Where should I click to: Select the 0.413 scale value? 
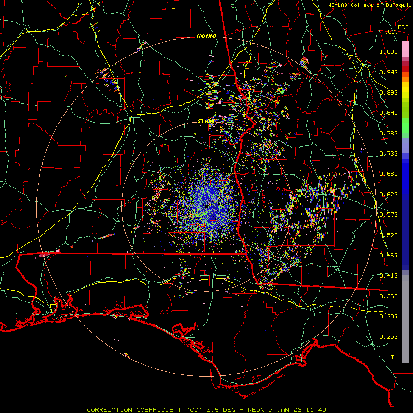389,276
